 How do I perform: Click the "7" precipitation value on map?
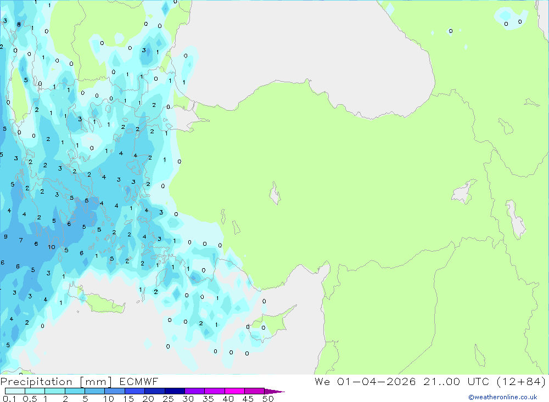pos(21,240)
